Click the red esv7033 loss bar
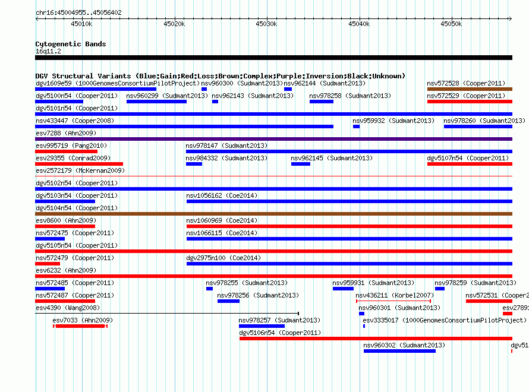Screen dimensions: 529x392 80,326
